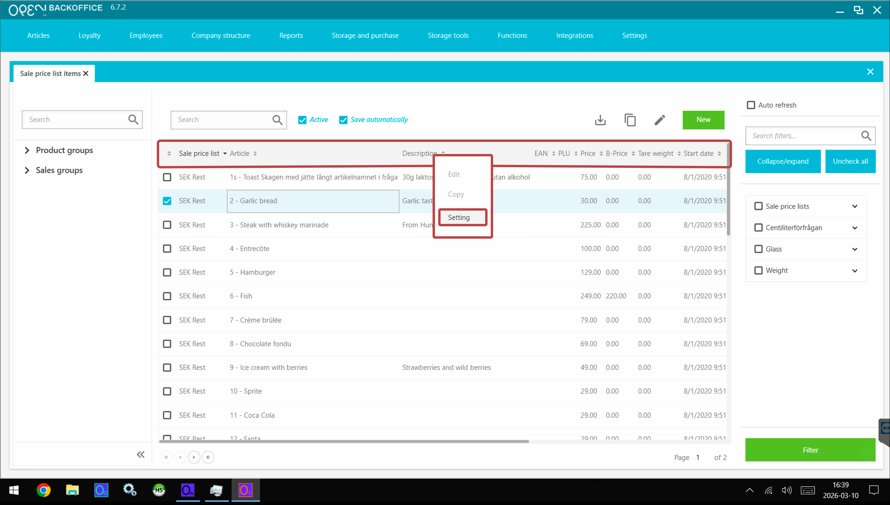Click the copy documents icon
This screenshot has height=505, width=890.
point(630,120)
